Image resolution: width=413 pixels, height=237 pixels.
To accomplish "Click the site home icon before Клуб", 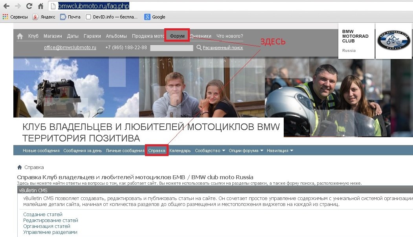I will [x=20, y=36].
